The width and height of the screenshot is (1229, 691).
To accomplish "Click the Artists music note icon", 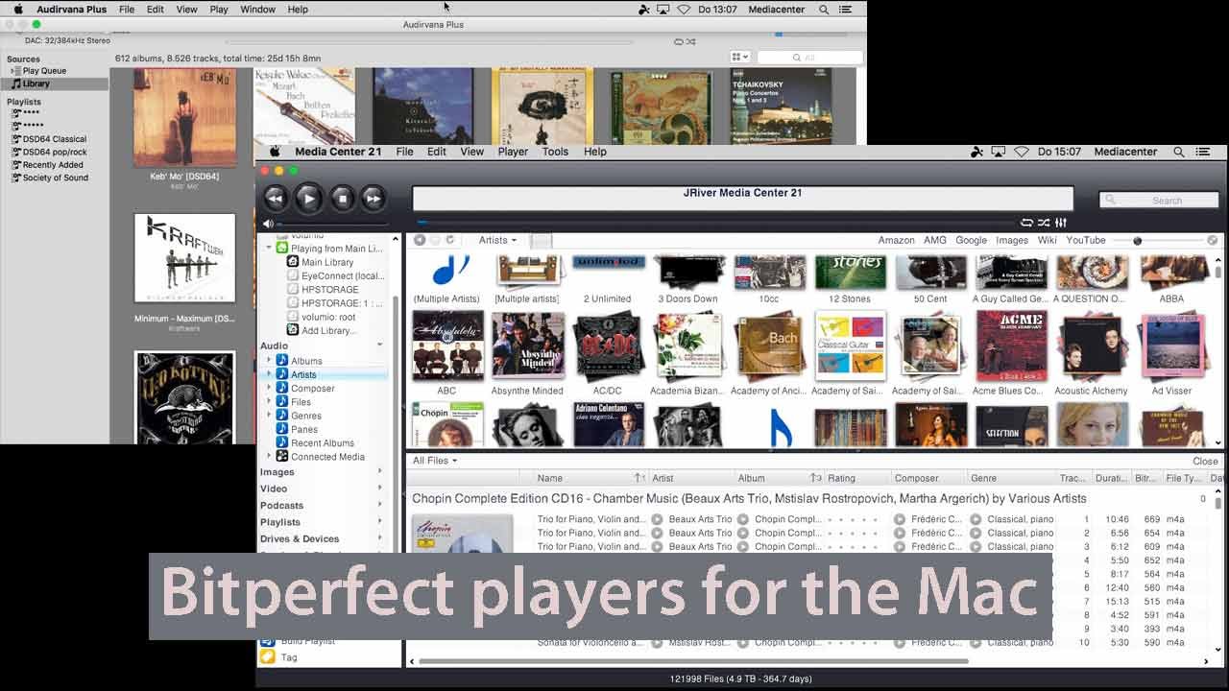I will 282,374.
